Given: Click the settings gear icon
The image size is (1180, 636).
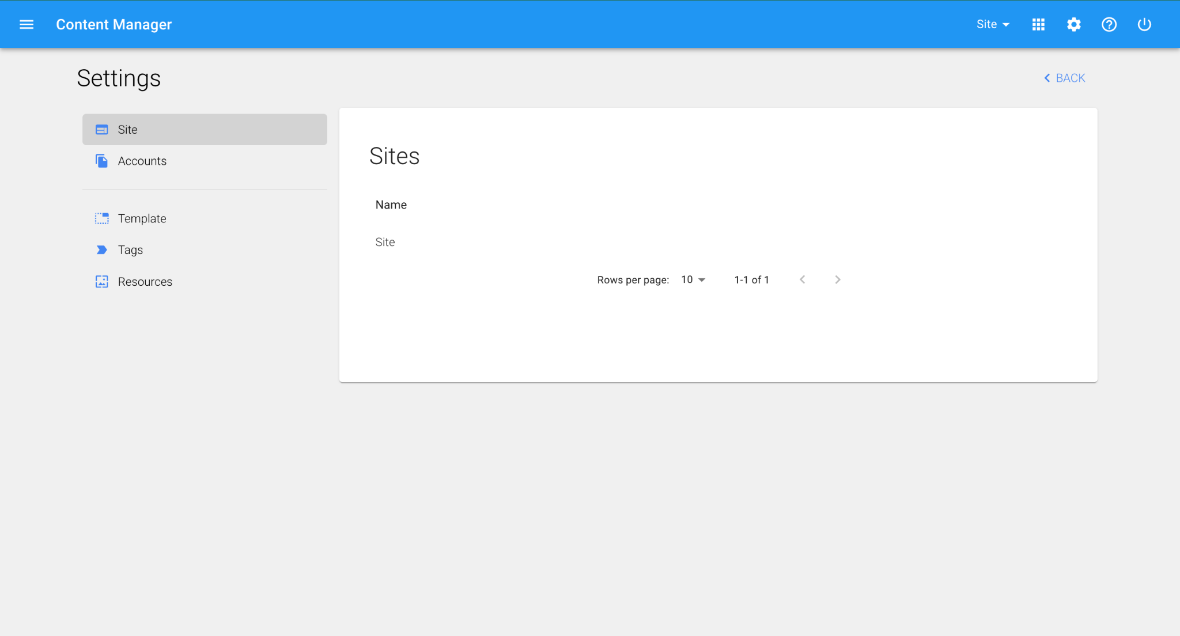Looking at the screenshot, I should (x=1073, y=24).
